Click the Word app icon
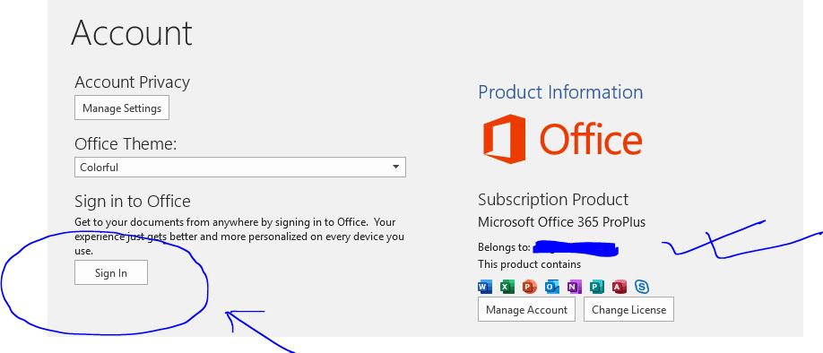This screenshot has width=823, height=353. pyautogui.click(x=485, y=287)
